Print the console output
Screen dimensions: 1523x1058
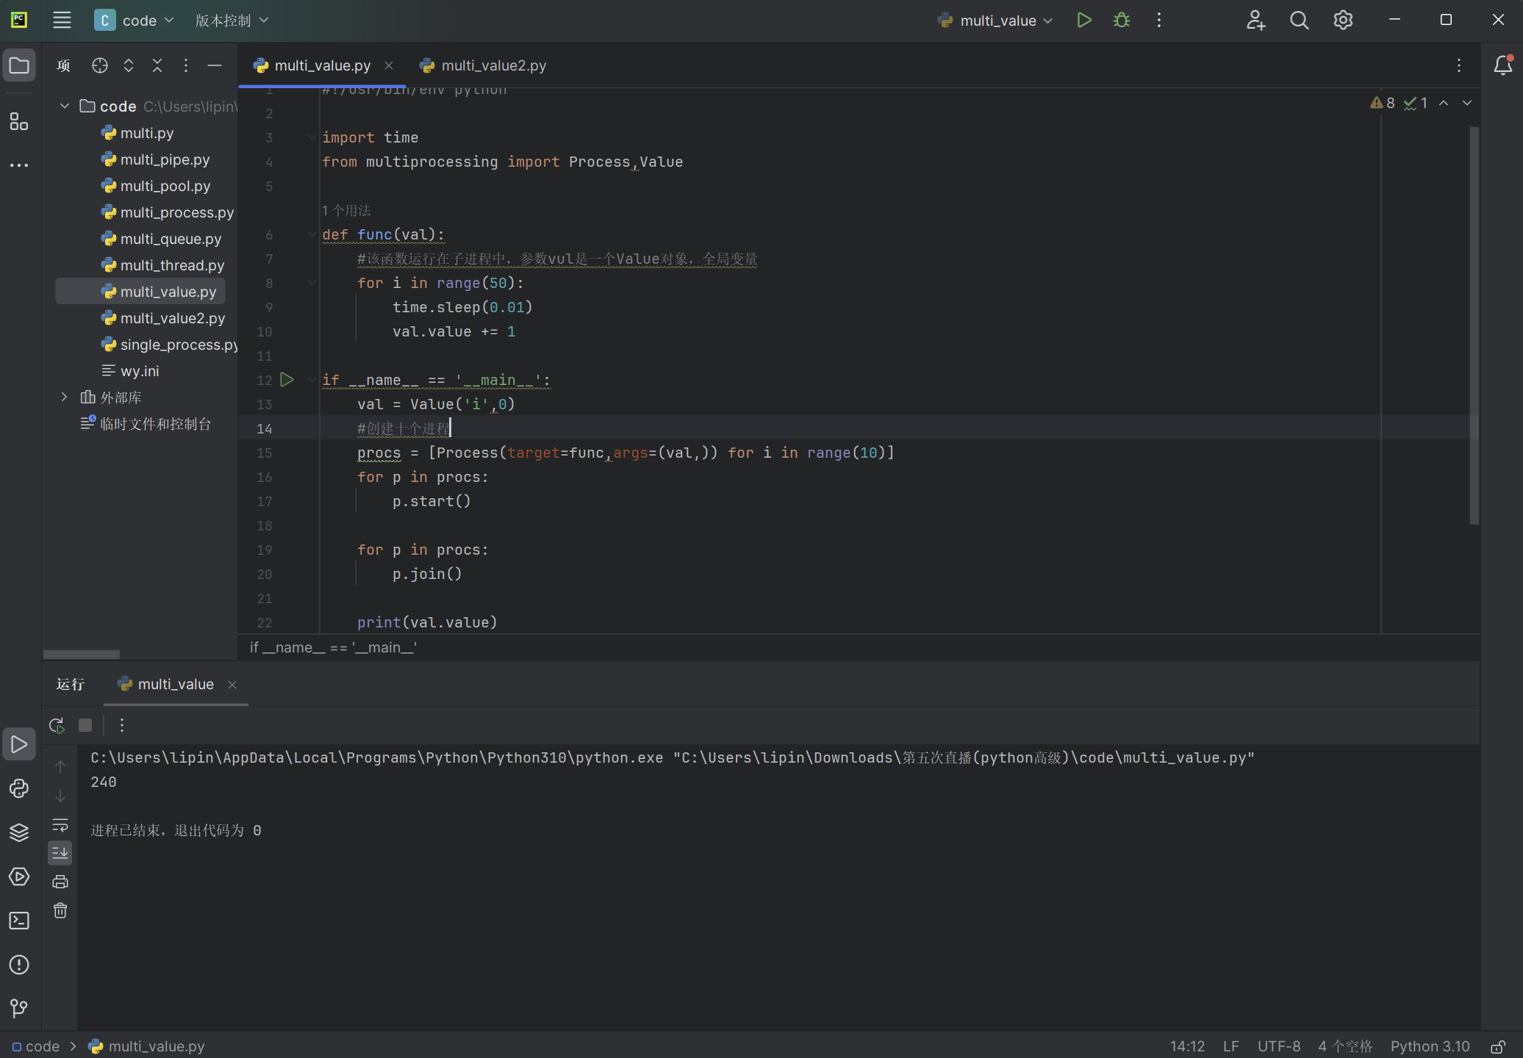60,882
